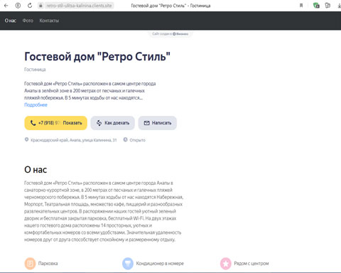Viewport: 341px width, 273px height.
Task: Bookmark the page with the bookmark icon
Action: (x=301, y=6)
